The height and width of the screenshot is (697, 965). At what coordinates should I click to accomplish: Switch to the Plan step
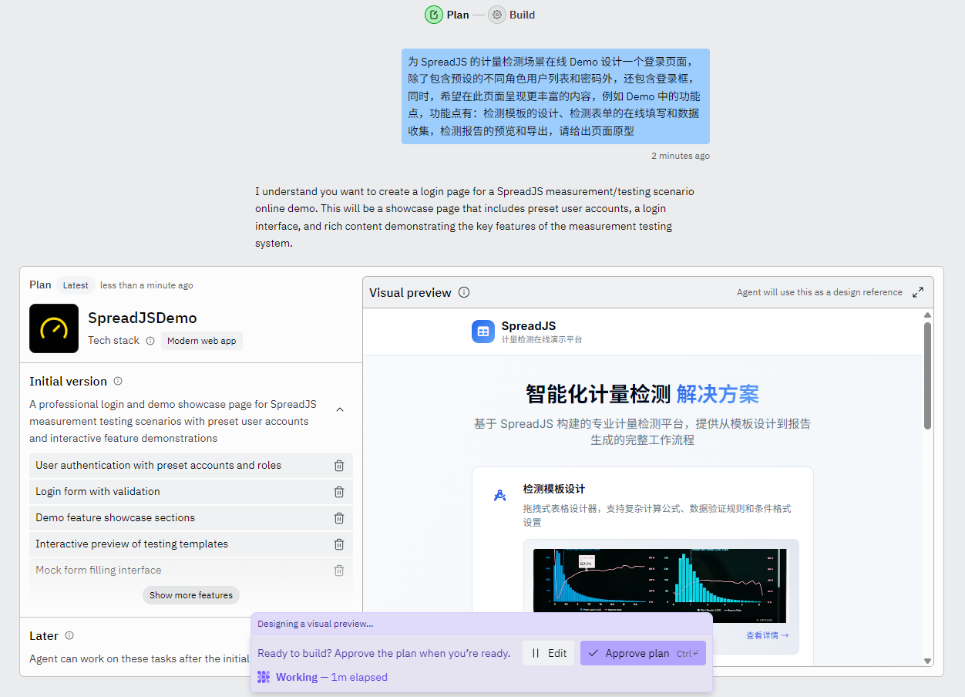[x=447, y=15]
